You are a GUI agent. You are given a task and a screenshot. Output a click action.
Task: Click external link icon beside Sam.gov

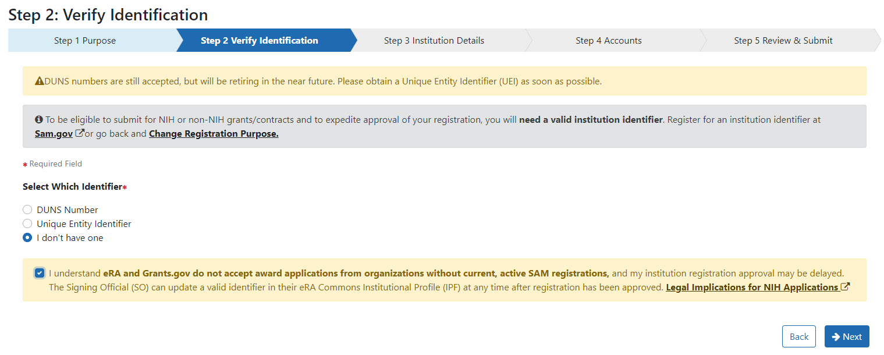tap(80, 134)
